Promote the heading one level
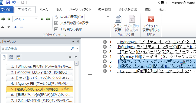The image size is (196, 103). point(9,19)
